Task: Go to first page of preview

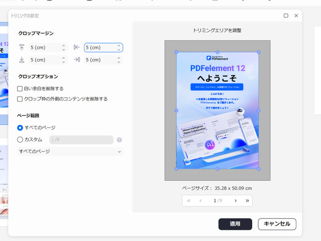Action: (188, 201)
